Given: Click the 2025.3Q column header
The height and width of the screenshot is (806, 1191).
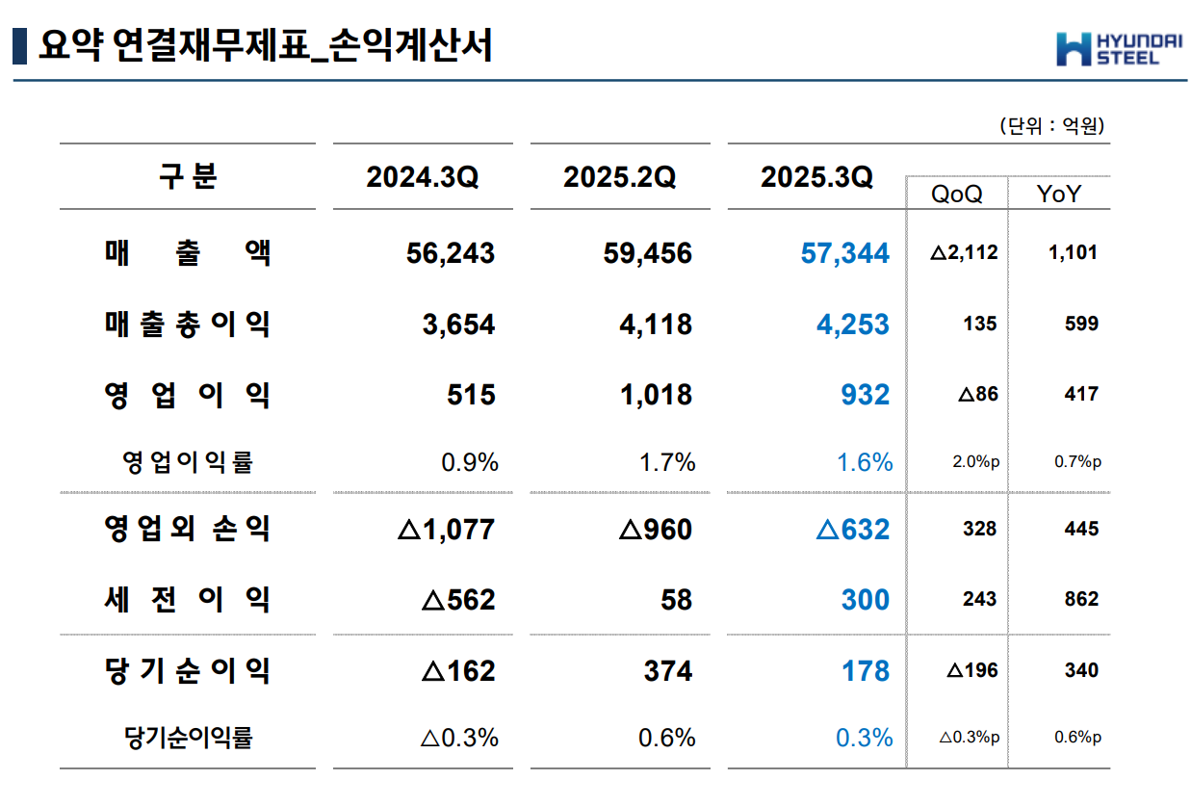Looking at the screenshot, I should [x=816, y=178].
